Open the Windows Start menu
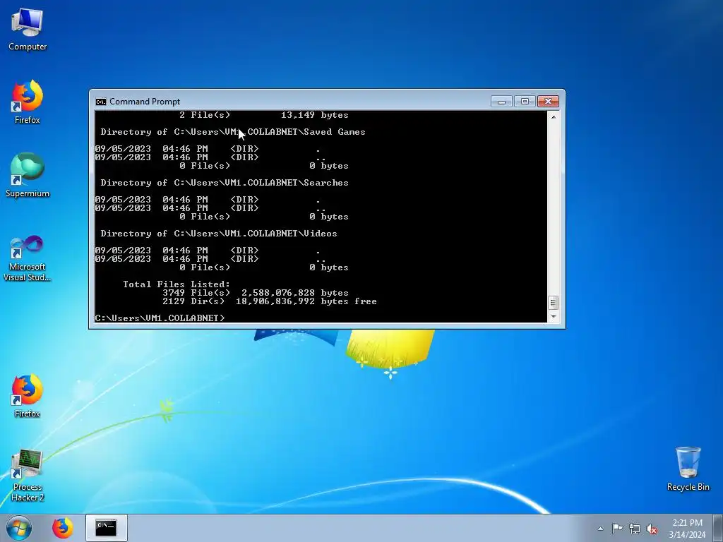 [x=19, y=528]
